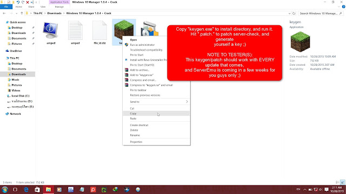This screenshot has width=346, height=194.
Task: Open the Share ribbon tab
Action: point(31,7)
